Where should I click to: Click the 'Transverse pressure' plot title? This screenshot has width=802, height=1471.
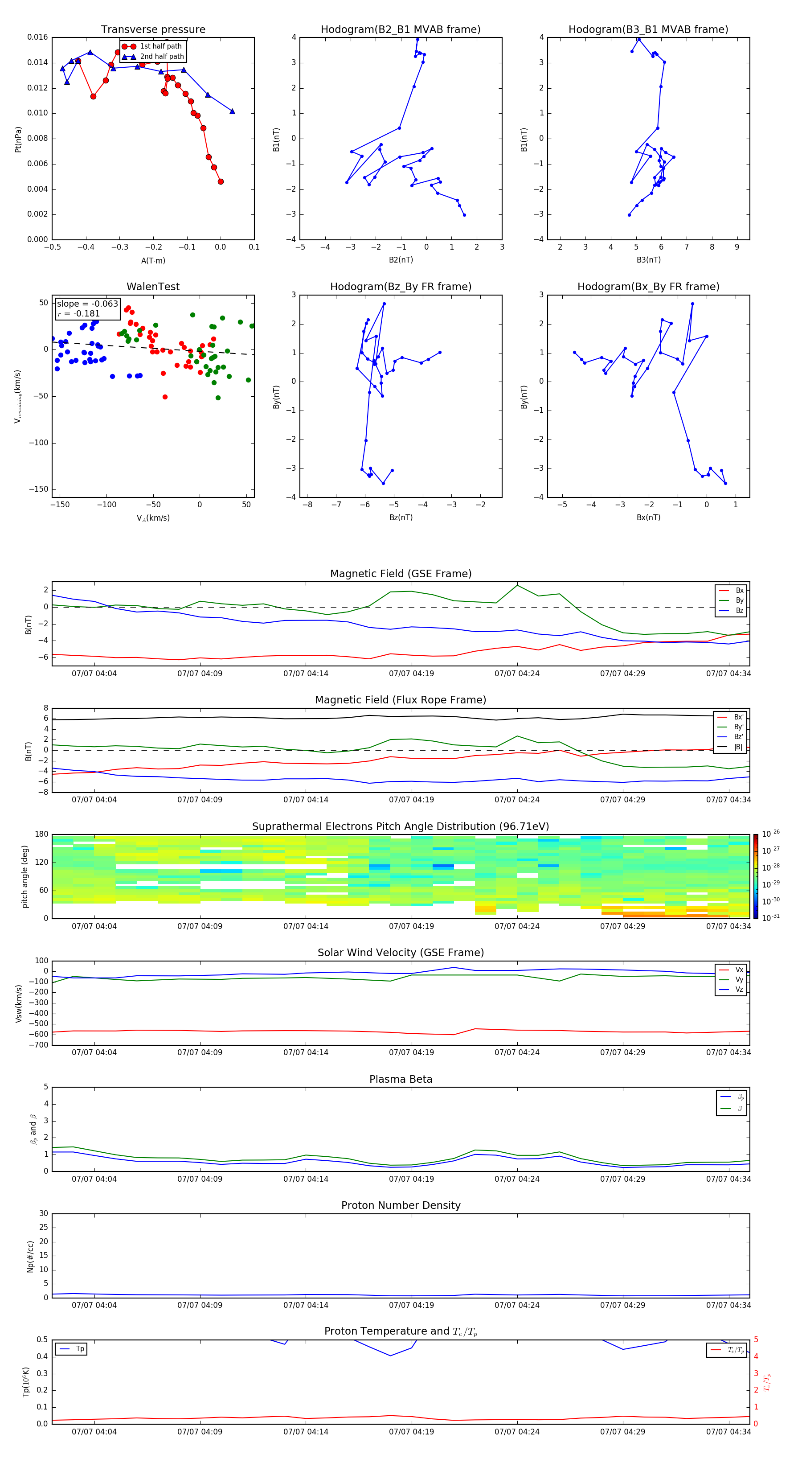(153, 30)
